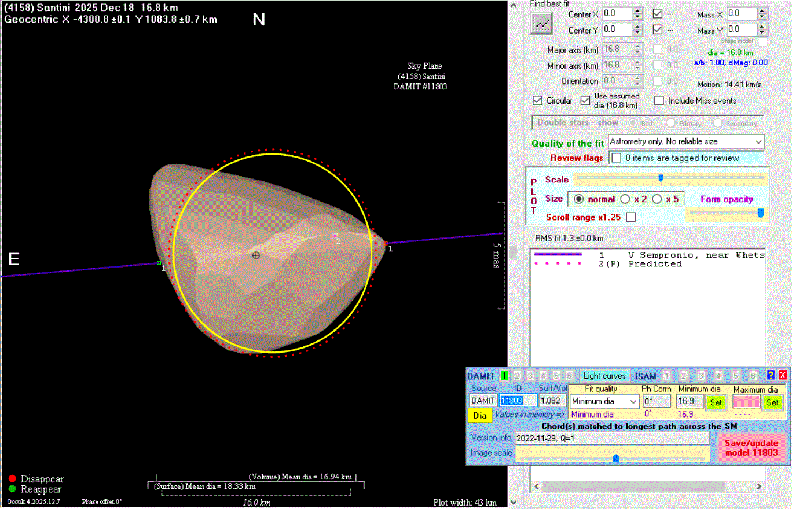Click the yellow Dia button

pos(479,415)
